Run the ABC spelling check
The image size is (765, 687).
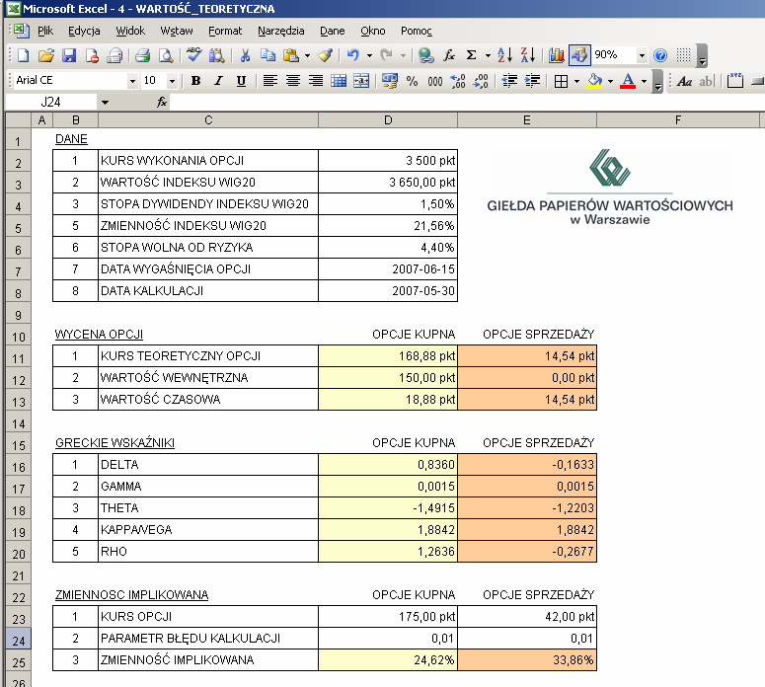pyautogui.click(x=193, y=55)
